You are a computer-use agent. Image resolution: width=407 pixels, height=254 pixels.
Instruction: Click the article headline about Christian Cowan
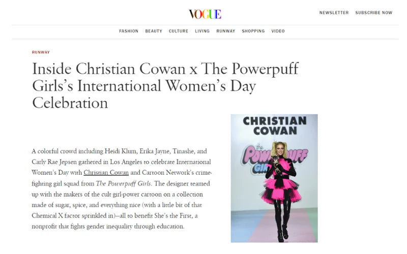point(165,85)
